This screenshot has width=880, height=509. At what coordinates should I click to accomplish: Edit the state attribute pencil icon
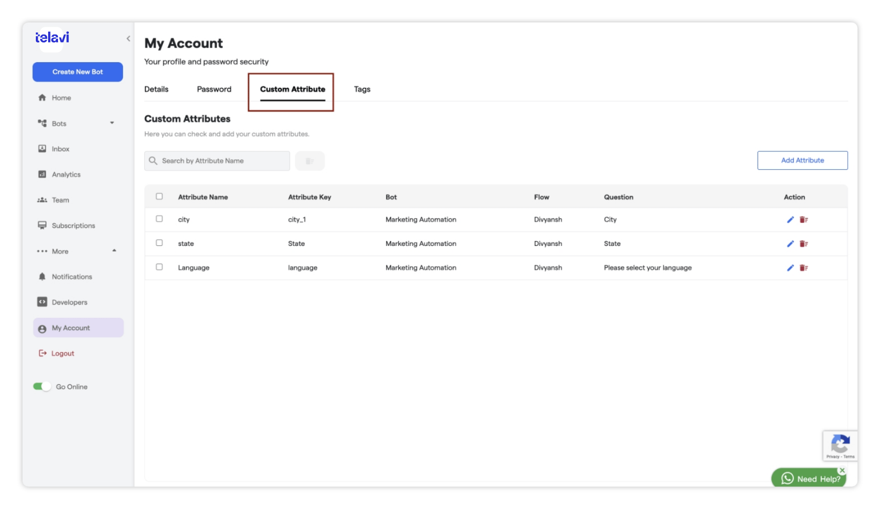790,244
